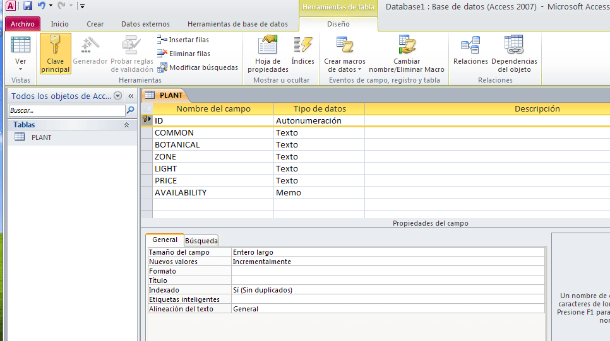Open the Archivo menu
The height and width of the screenshot is (341, 610).
pyautogui.click(x=23, y=24)
